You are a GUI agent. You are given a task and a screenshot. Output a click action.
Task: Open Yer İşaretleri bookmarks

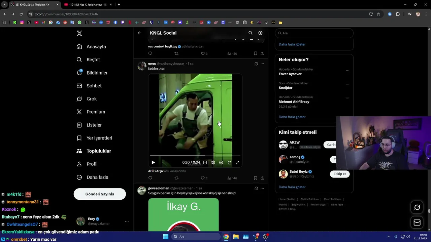[x=94, y=138]
